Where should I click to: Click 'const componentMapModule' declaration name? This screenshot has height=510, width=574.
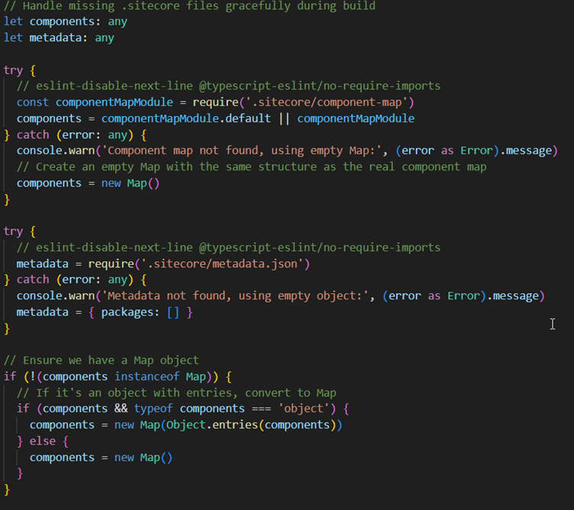point(114,102)
